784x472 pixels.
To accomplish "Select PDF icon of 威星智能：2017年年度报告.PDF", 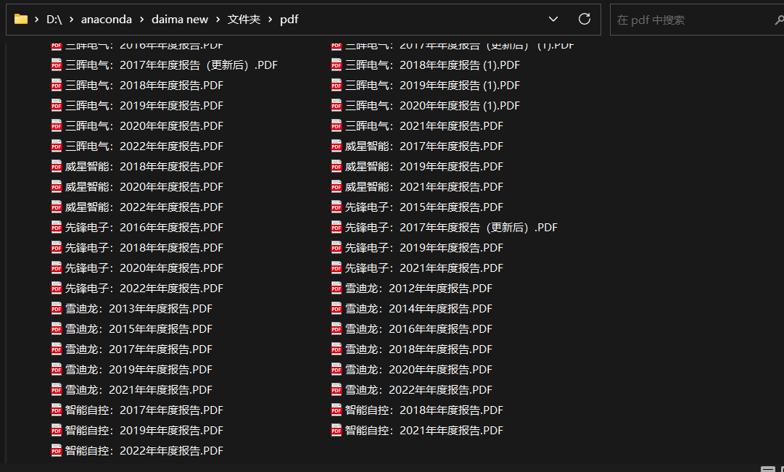I will click(x=337, y=146).
